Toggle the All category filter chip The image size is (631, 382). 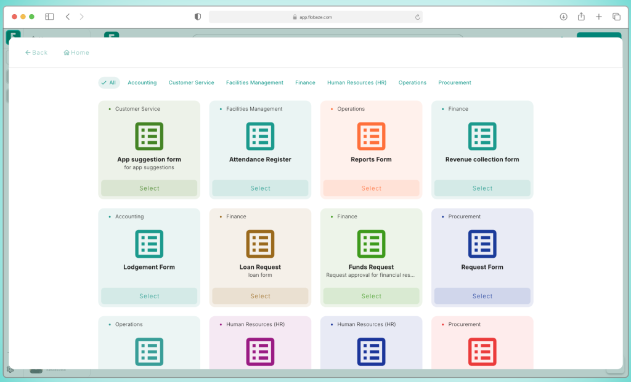tap(109, 82)
